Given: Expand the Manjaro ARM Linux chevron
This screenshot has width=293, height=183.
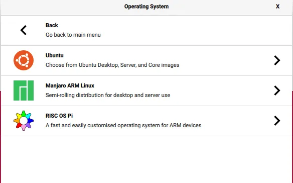Looking at the screenshot, I should [x=277, y=90].
